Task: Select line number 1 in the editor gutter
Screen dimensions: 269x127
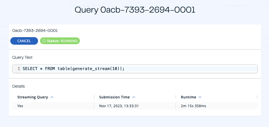Action: (x=19, y=69)
